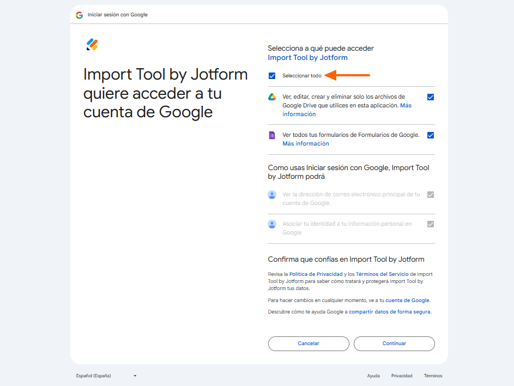Viewport: 514px width, 386px height.
Task: Click the Google Drive icon
Action: coord(272,97)
